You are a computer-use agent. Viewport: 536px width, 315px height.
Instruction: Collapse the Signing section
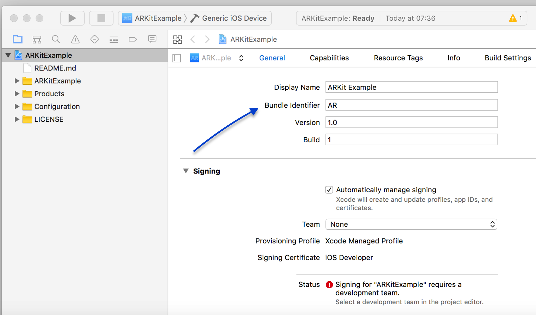[x=186, y=171]
